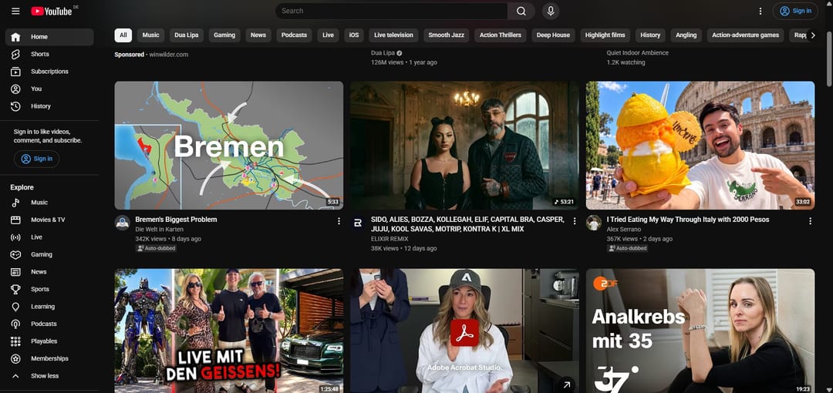
Task: Open Bremen's Biggest Problem title
Action: pos(176,220)
